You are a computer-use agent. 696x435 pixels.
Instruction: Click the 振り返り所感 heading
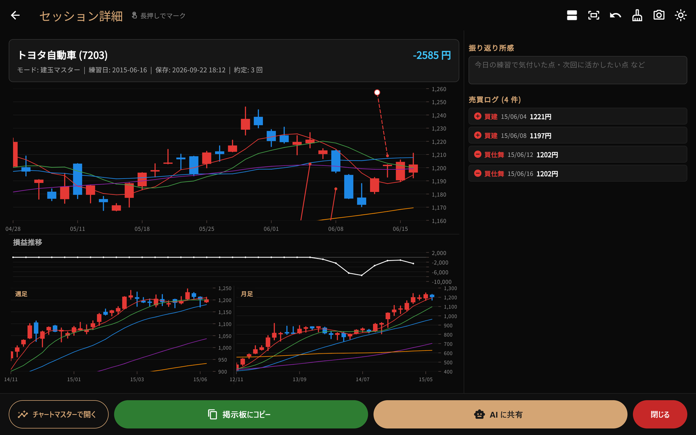(491, 48)
